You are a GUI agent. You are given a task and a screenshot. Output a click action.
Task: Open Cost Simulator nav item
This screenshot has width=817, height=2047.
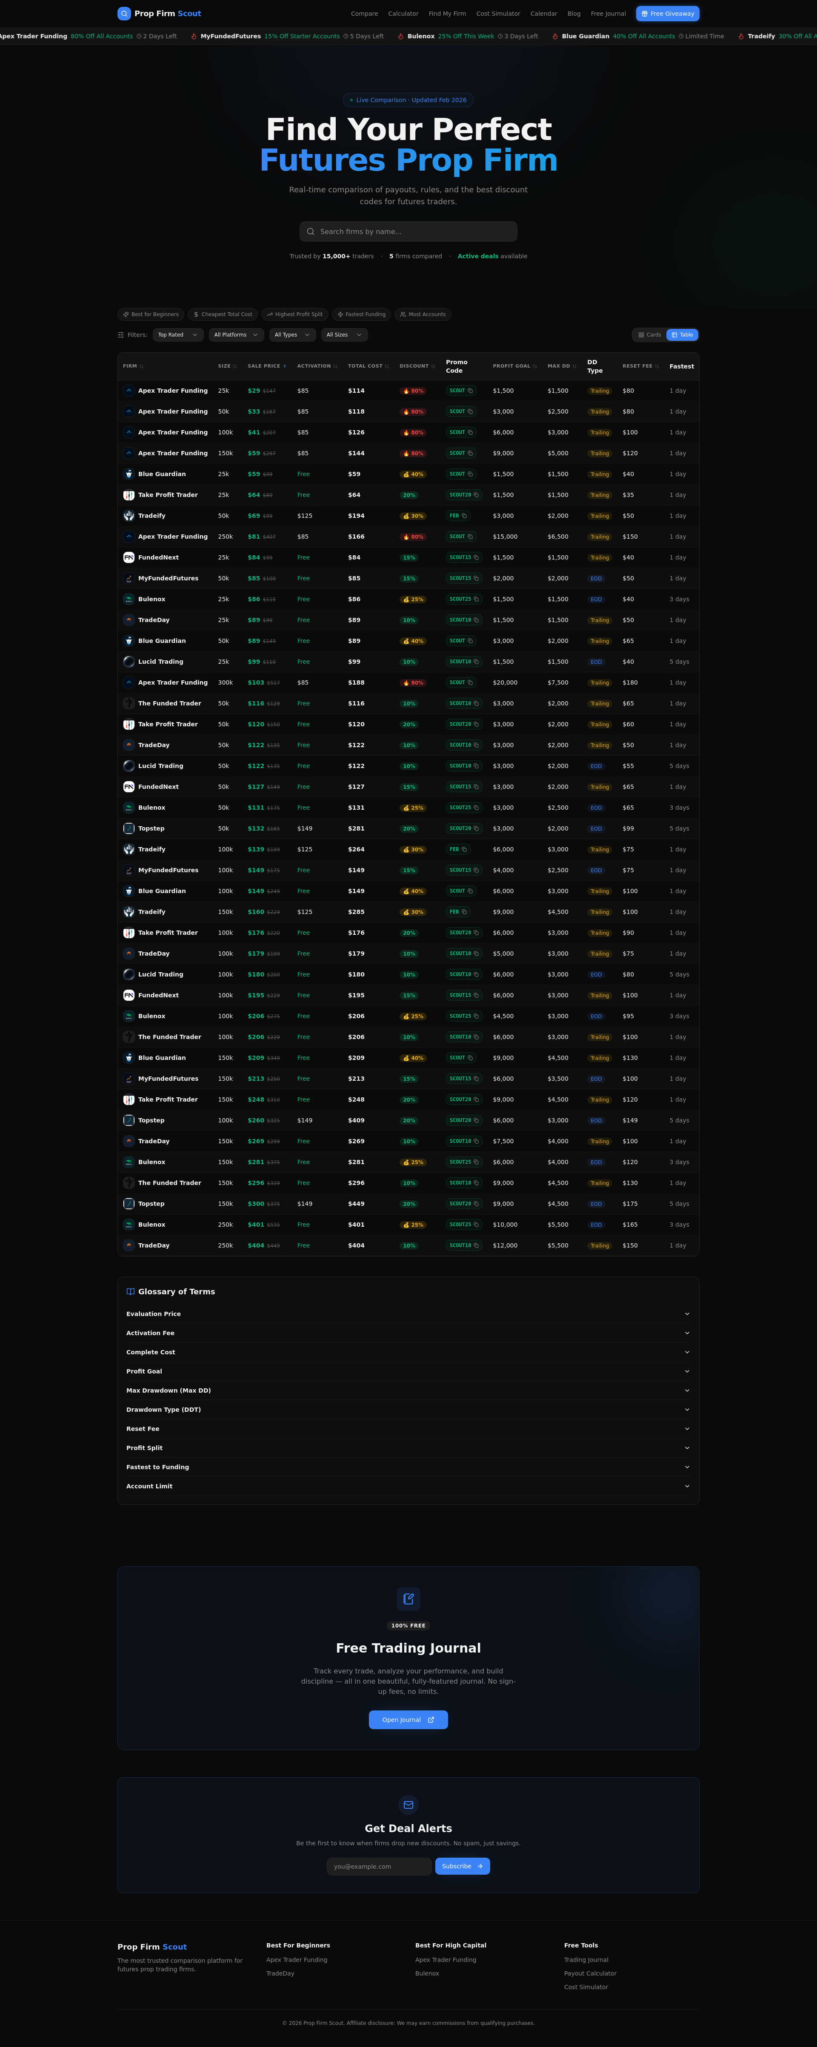click(x=498, y=14)
